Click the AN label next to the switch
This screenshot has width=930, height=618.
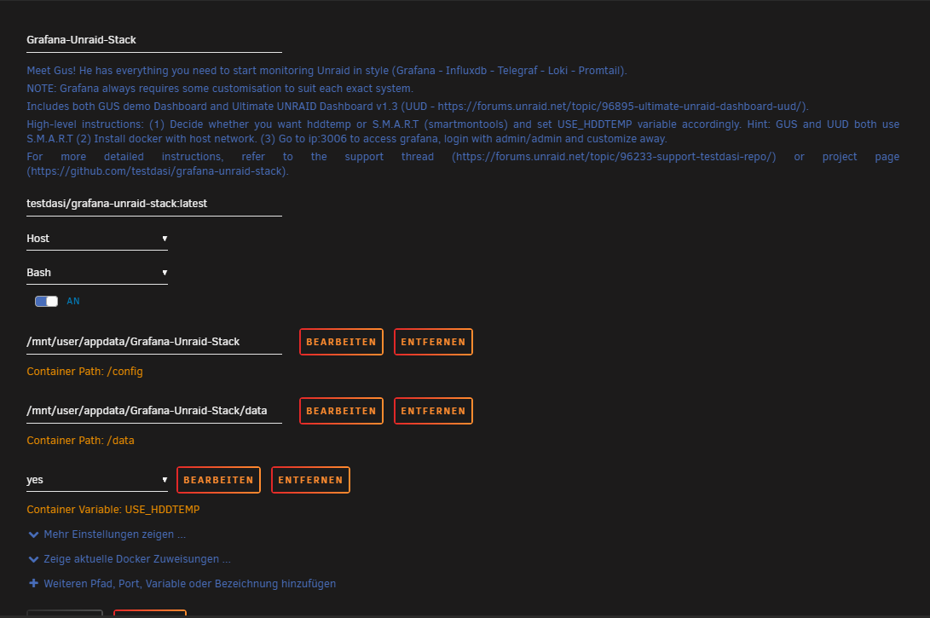(x=73, y=301)
